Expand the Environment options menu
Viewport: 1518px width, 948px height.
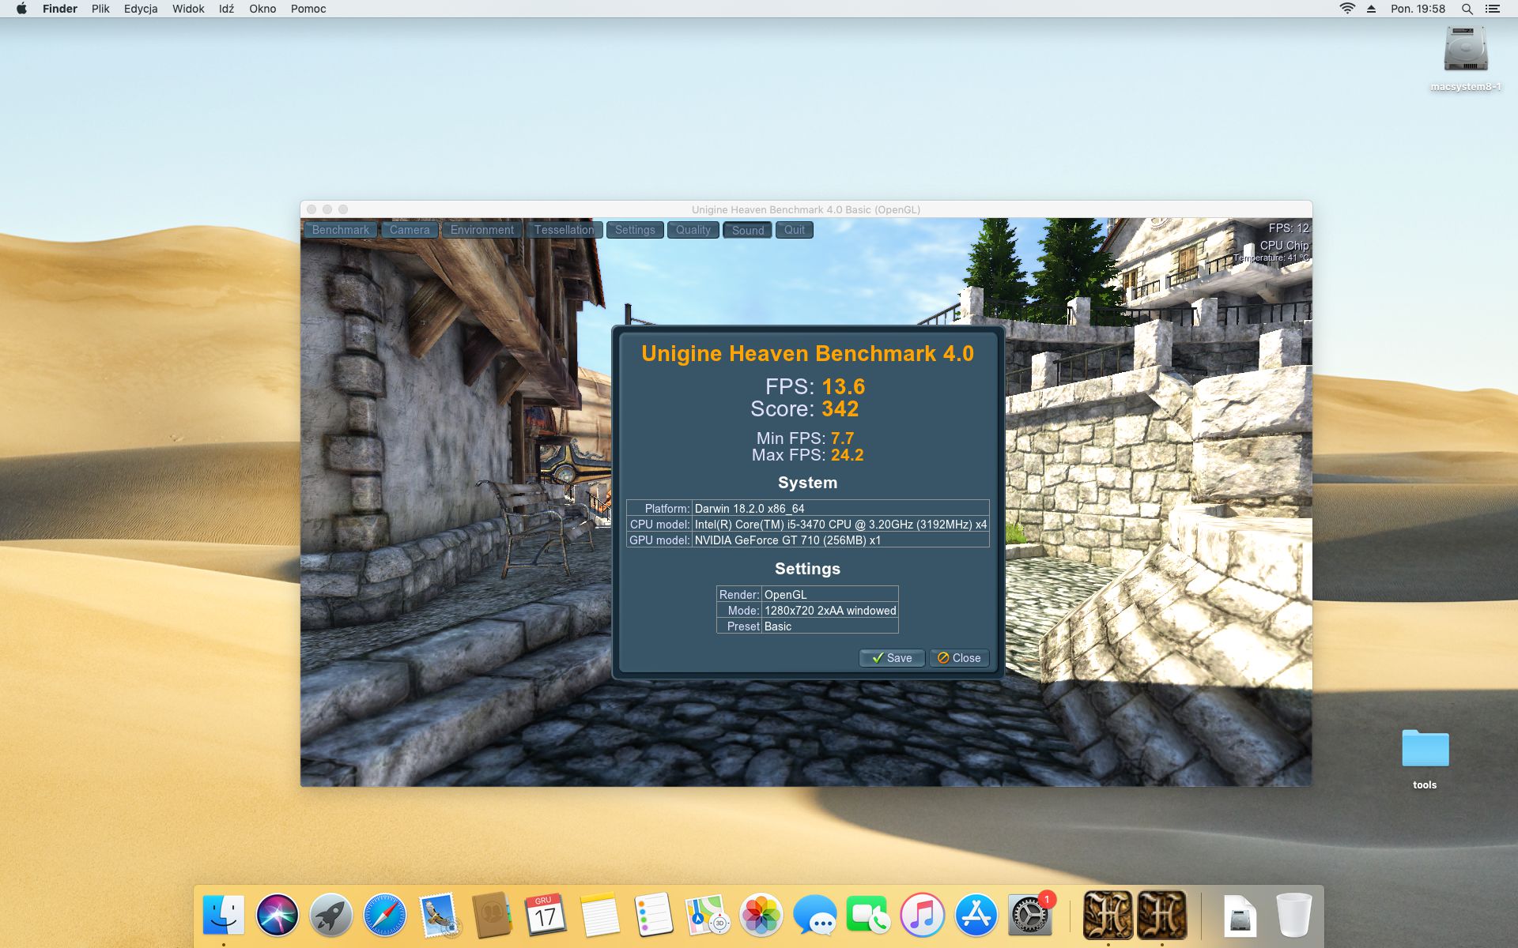(x=482, y=230)
